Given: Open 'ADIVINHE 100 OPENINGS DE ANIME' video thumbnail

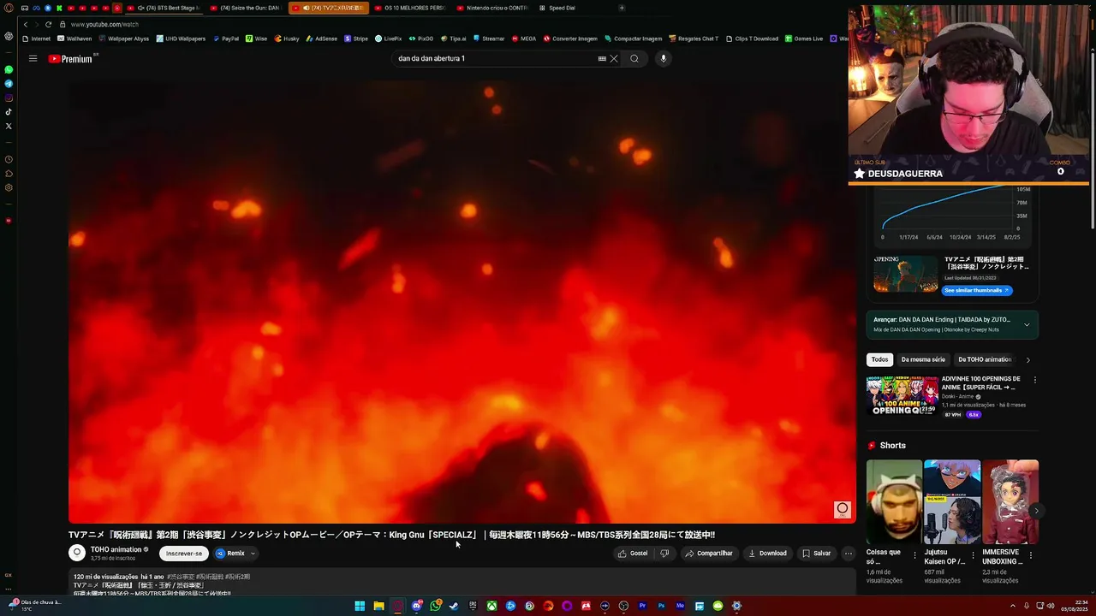Looking at the screenshot, I should (902, 396).
